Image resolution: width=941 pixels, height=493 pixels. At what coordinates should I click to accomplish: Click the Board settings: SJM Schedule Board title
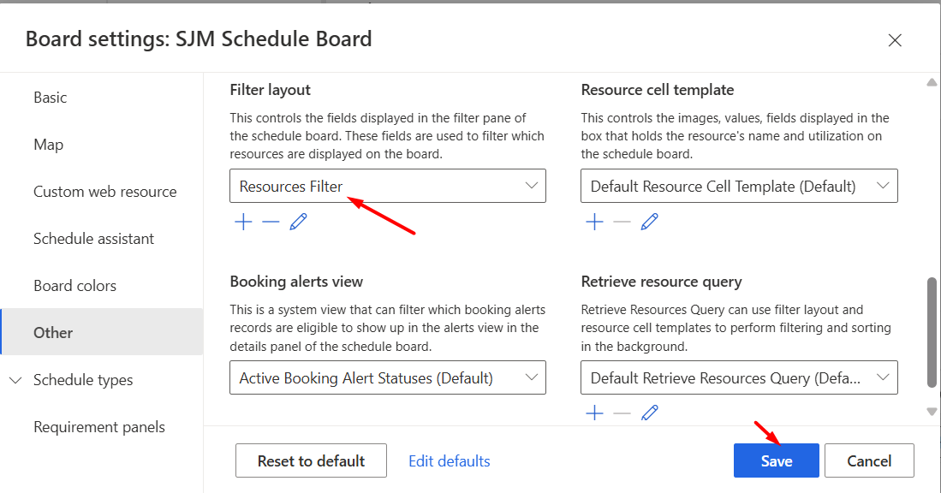(x=199, y=39)
